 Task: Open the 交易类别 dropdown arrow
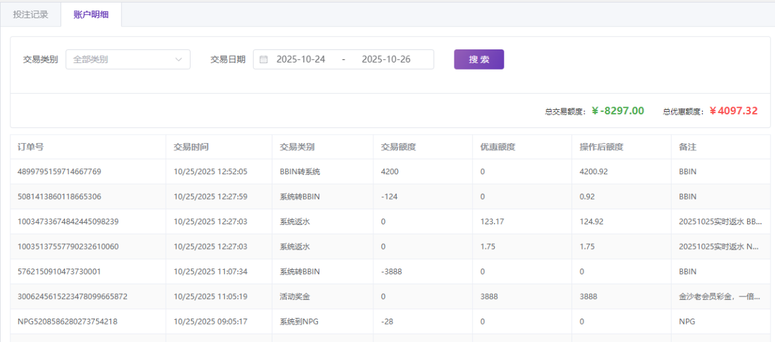tap(179, 59)
